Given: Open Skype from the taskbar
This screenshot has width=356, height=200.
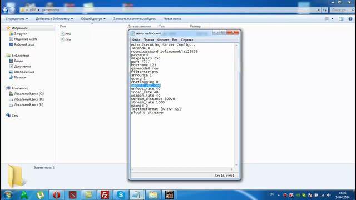Looking at the screenshot, I should pyautogui.click(x=121, y=195).
